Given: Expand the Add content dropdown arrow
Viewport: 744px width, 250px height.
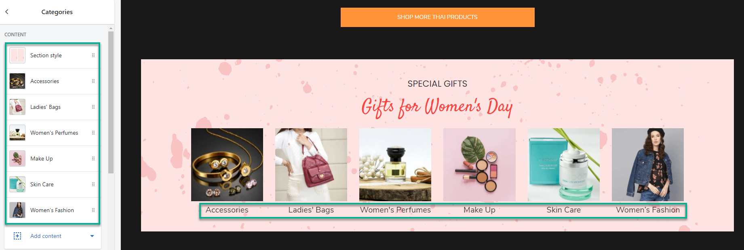Looking at the screenshot, I should point(92,236).
